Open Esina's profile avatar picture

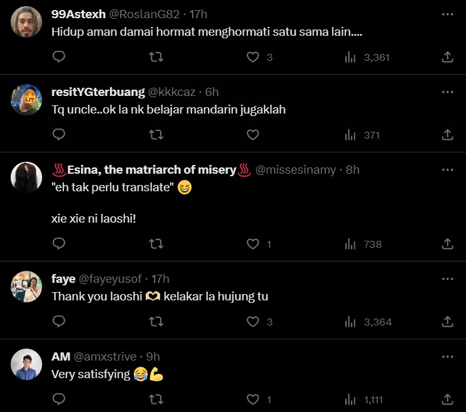(x=27, y=177)
